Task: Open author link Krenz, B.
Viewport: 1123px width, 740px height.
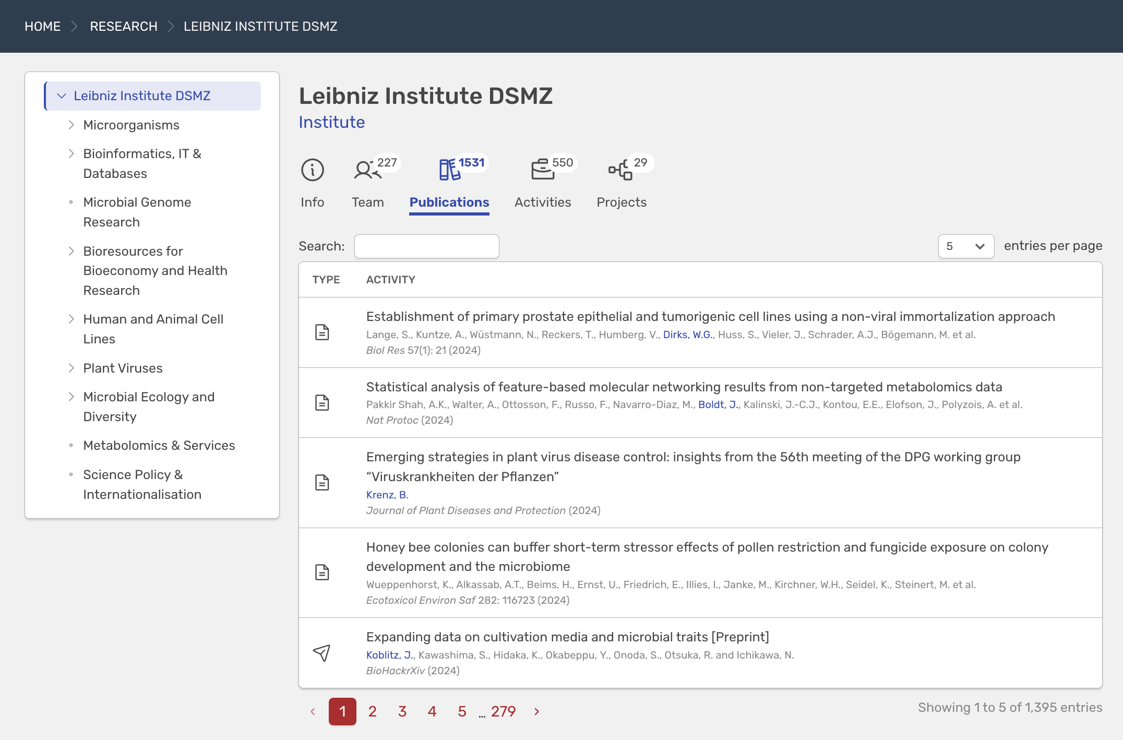Action: click(x=387, y=495)
